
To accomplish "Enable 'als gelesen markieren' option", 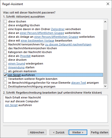I will tap(5, 71).
